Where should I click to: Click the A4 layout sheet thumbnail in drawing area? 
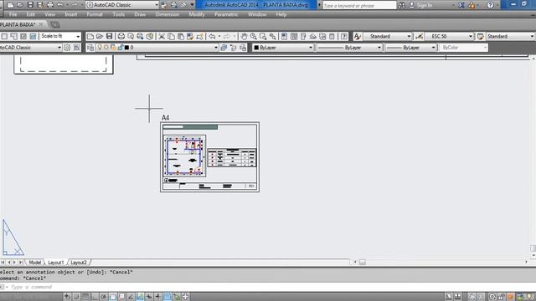pyautogui.click(x=209, y=157)
